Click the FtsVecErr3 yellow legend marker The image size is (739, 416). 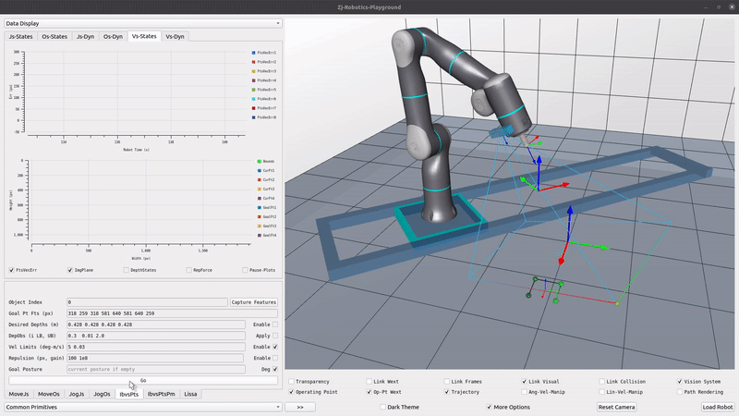pos(253,71)
